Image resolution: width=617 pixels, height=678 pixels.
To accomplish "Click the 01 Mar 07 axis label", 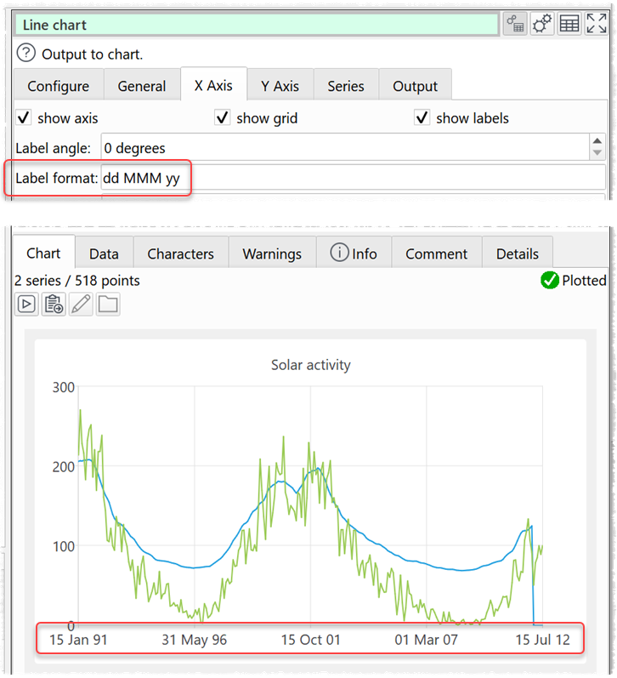I will tap(426, 640).
